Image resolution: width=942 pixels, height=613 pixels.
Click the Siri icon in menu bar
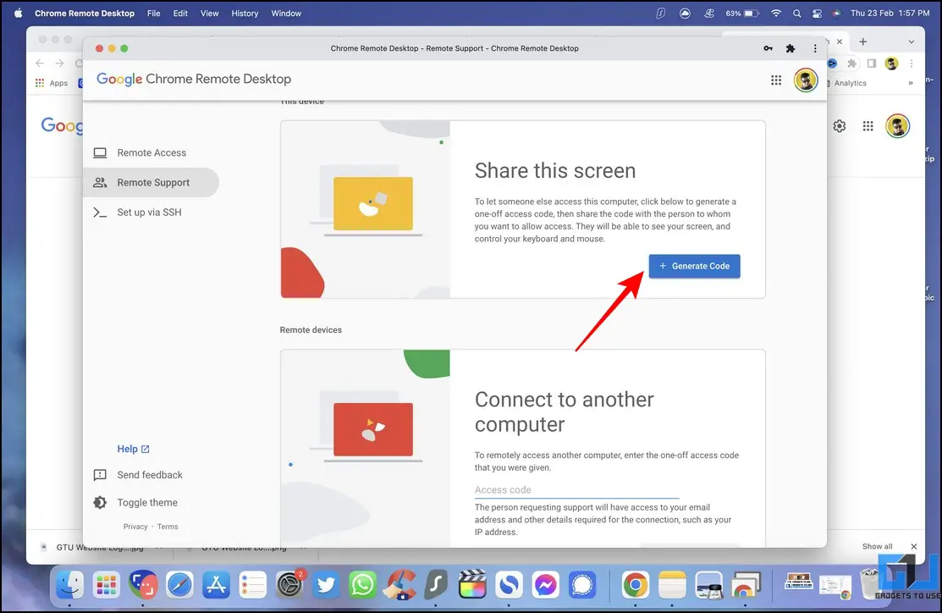click(836, 14)
